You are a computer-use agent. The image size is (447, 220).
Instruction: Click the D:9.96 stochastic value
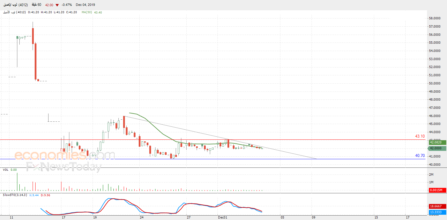46,195
